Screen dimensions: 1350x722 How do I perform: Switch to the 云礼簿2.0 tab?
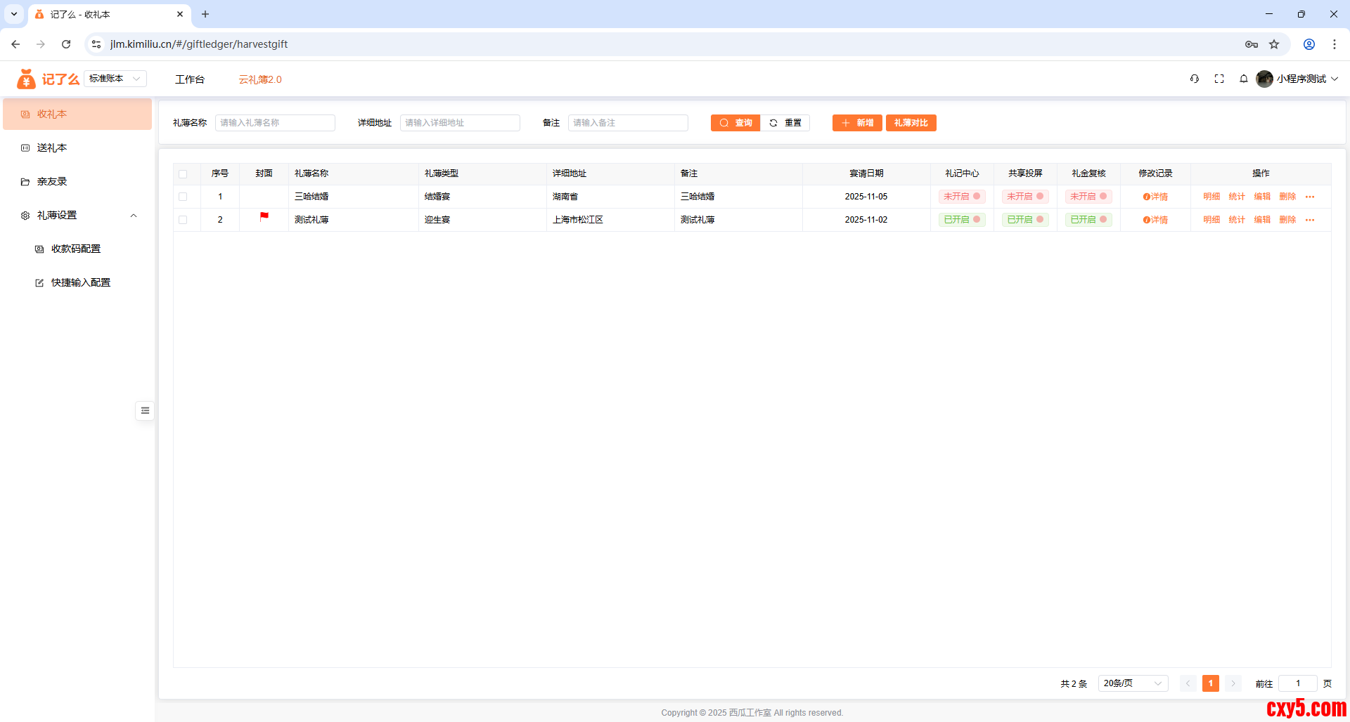(x=260, y=79)
